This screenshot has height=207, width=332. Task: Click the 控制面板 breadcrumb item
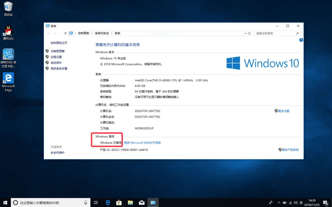point(84,33)
